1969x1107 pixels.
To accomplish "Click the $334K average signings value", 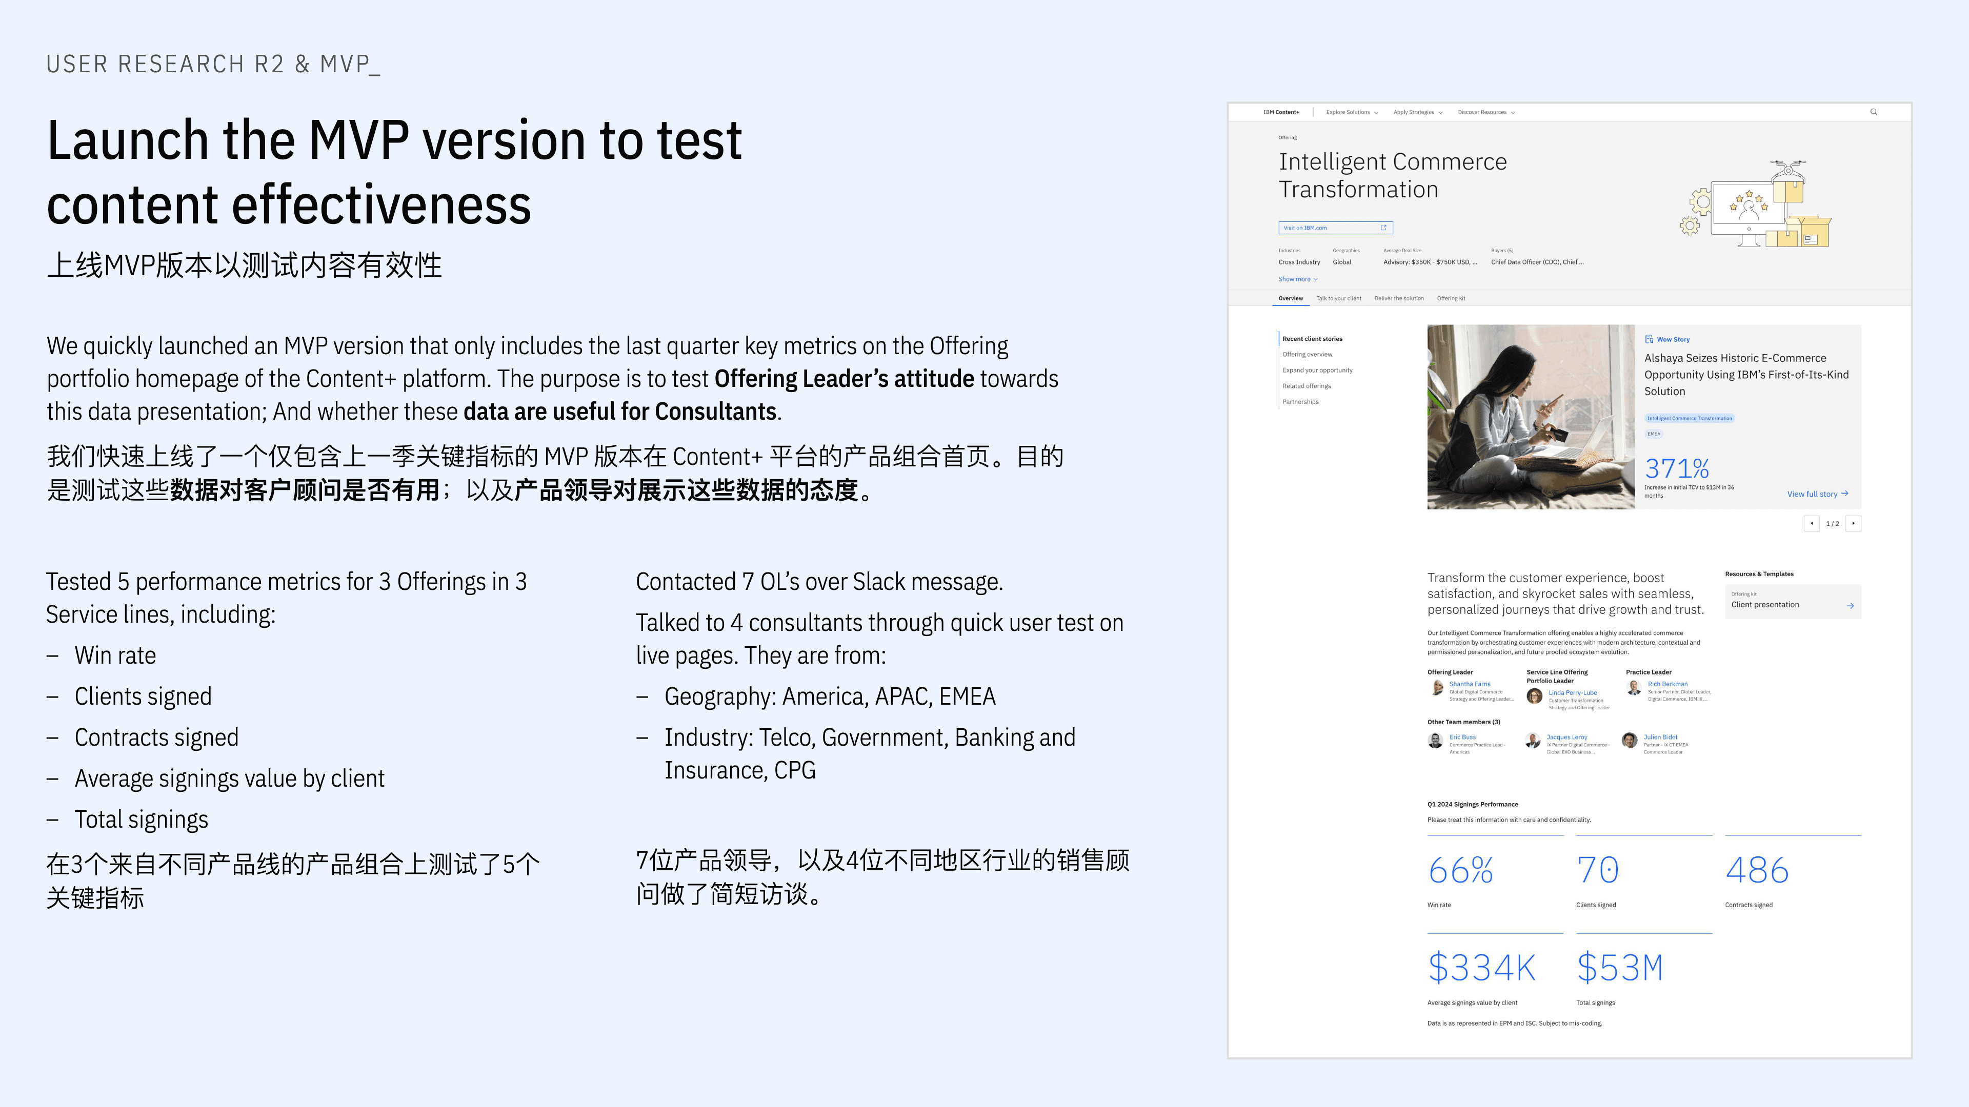I will click(1481, 968).
